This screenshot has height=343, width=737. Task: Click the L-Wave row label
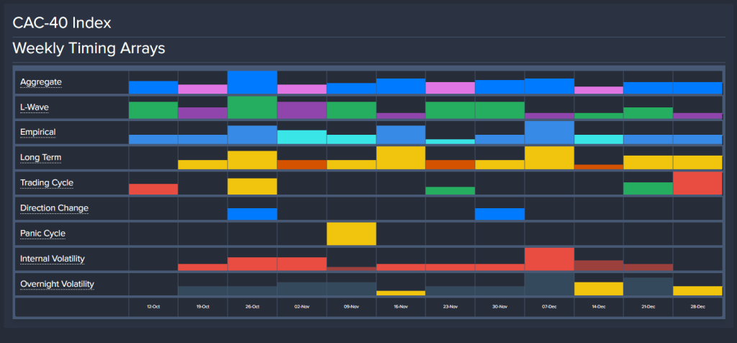[35, 108]
